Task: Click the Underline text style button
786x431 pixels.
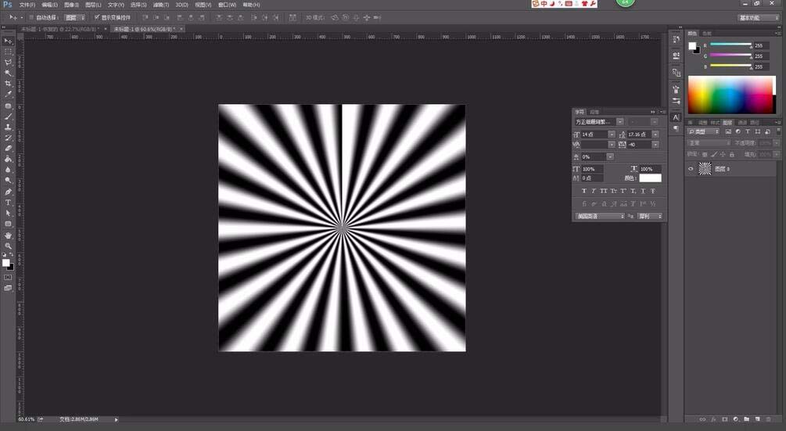Action: pos(643,191)
